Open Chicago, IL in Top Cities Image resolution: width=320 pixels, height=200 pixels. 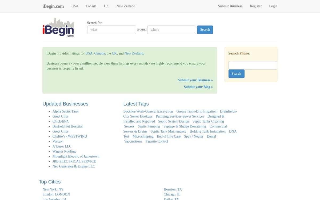[172, 194]
